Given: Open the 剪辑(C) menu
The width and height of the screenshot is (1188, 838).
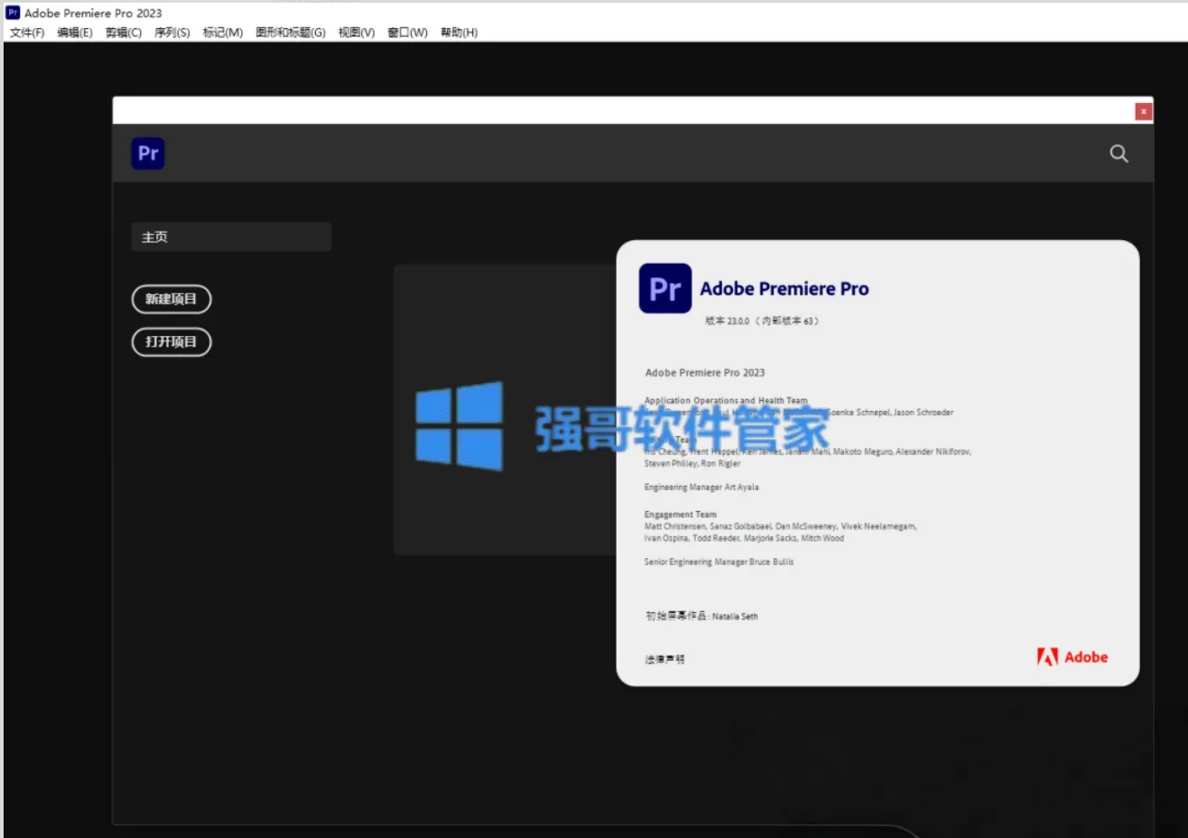Looking at the screenshot, I should pyautogui.click(x=124, y=33).
